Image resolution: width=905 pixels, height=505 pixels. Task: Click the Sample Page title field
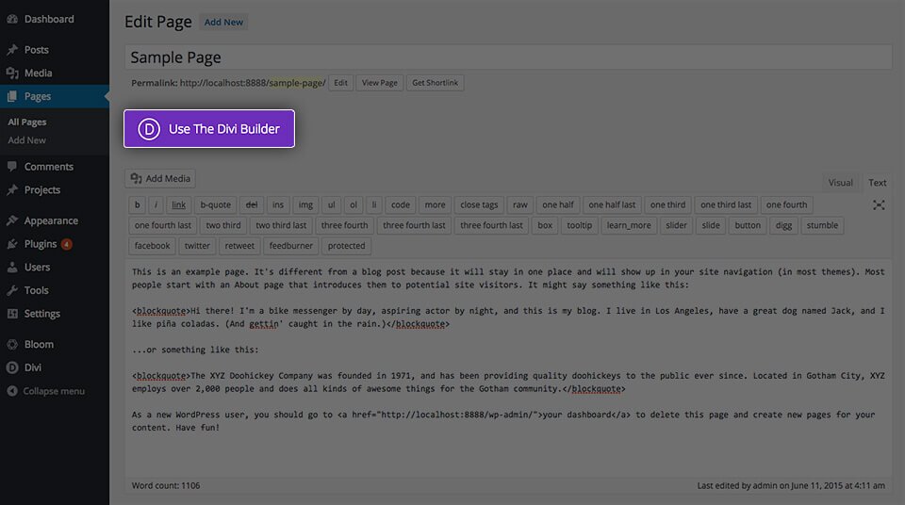508,57
